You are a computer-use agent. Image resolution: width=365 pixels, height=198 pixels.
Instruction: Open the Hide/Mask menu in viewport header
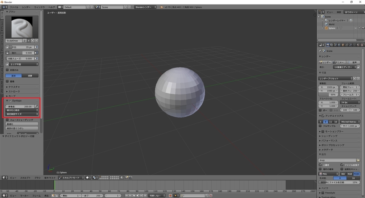click(x=50, y=178)
